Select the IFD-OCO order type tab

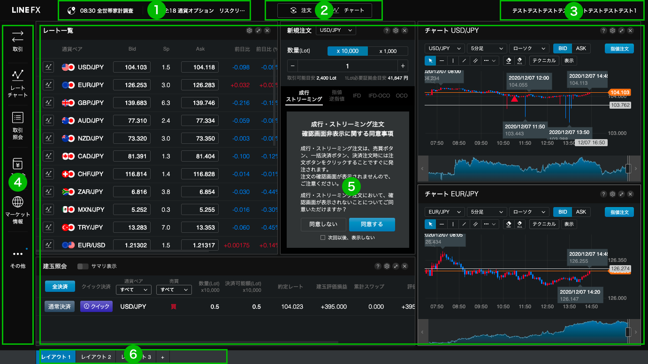[379, 96]
